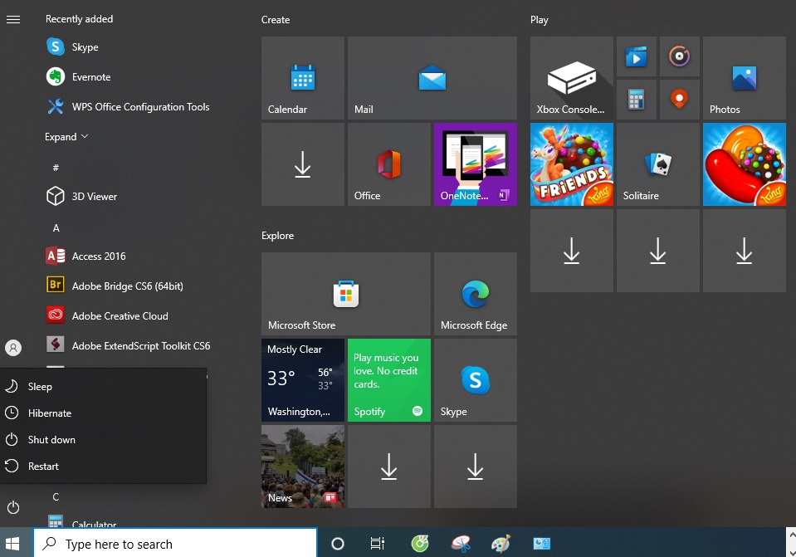The height and width of the screenshot is (557, 796).
Task: Open the Spotify tile
Action: [388, 380]
